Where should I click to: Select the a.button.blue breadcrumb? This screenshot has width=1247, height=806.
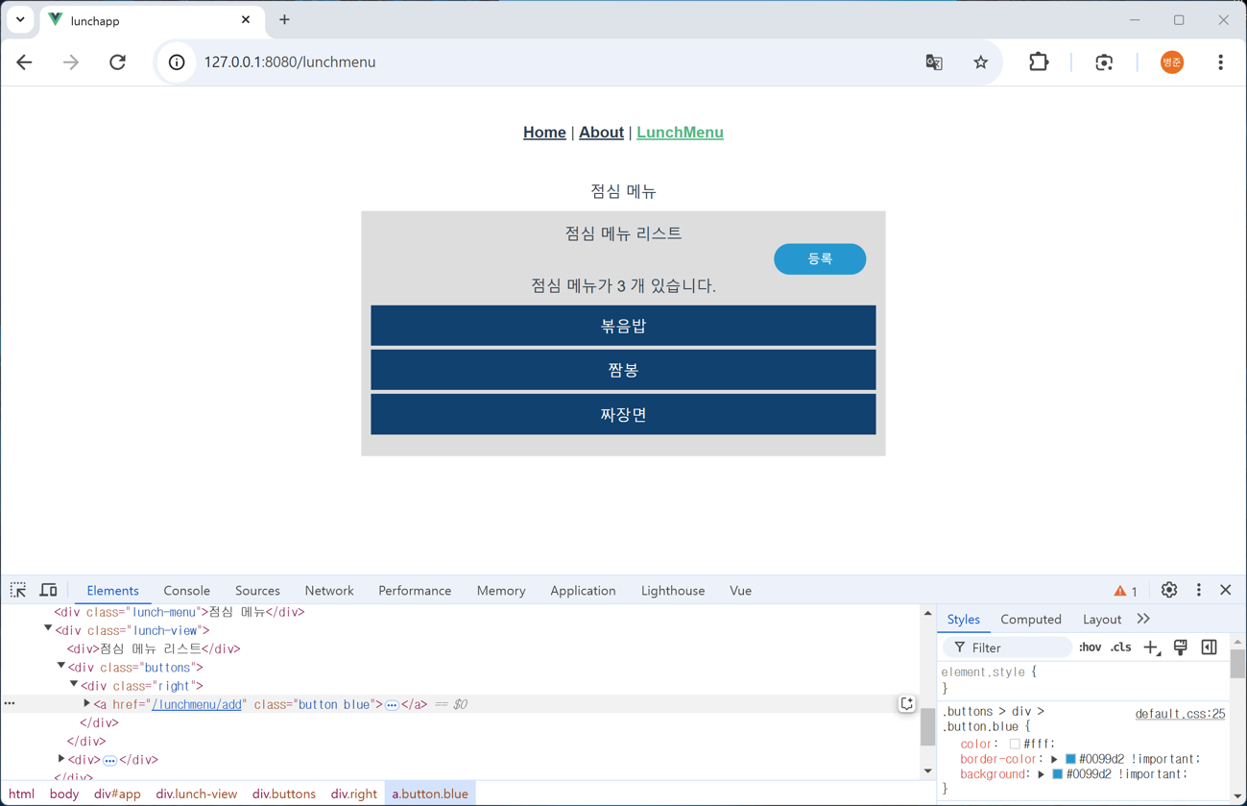click(x=430, y=794)
